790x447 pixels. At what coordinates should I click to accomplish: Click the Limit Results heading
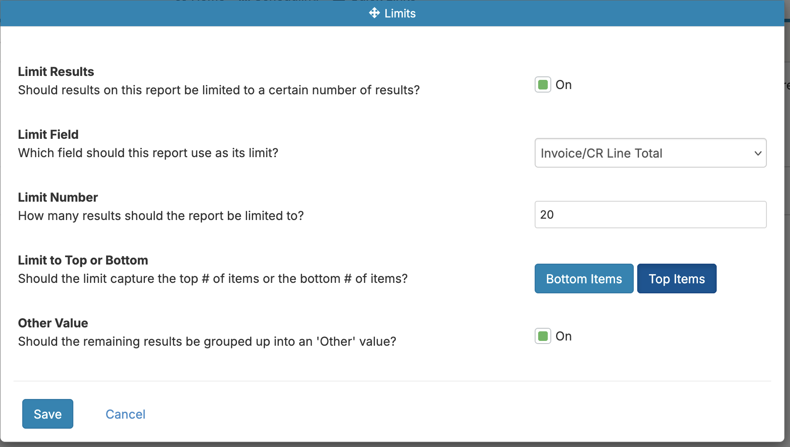point(56,72)
